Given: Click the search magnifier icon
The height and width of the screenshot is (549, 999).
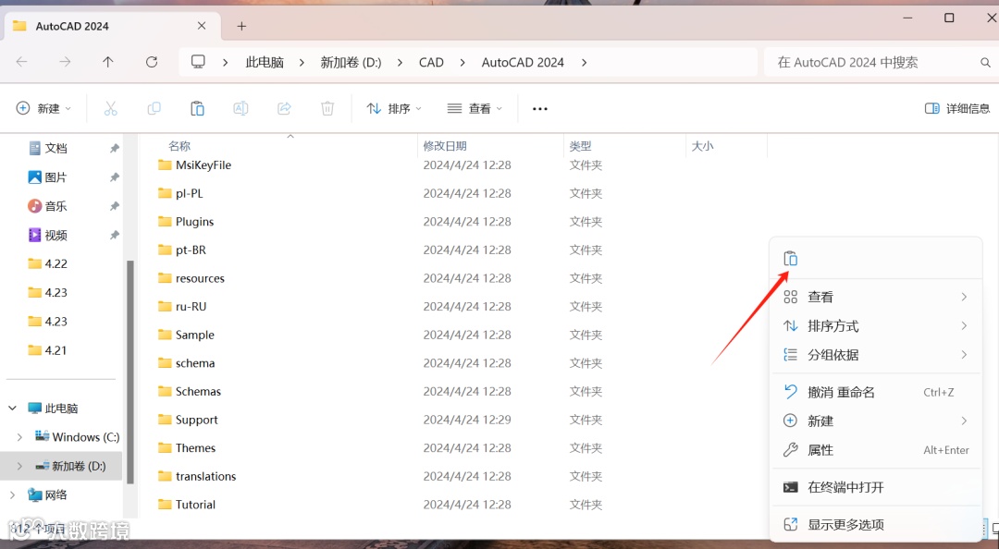Looking at the screenshot, I should pos(985,63).
